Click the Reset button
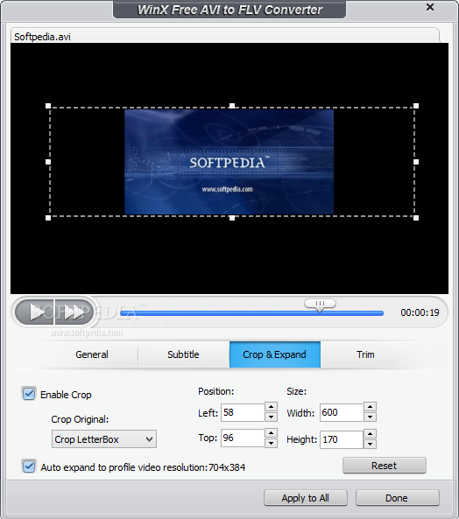459x519 pixels. [385, 466]
